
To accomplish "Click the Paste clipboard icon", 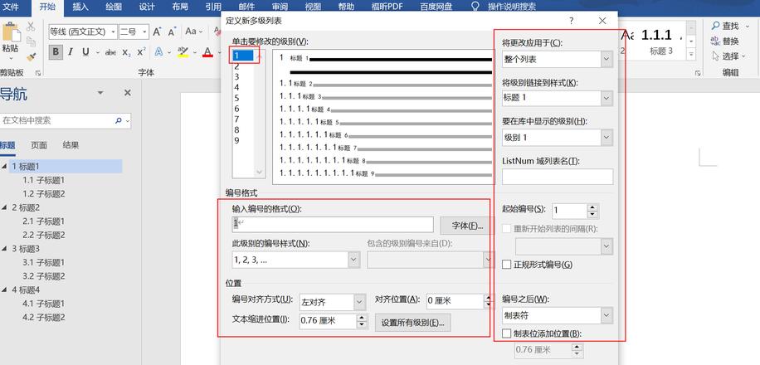I will pyautogui.click(x=11, y=32).
